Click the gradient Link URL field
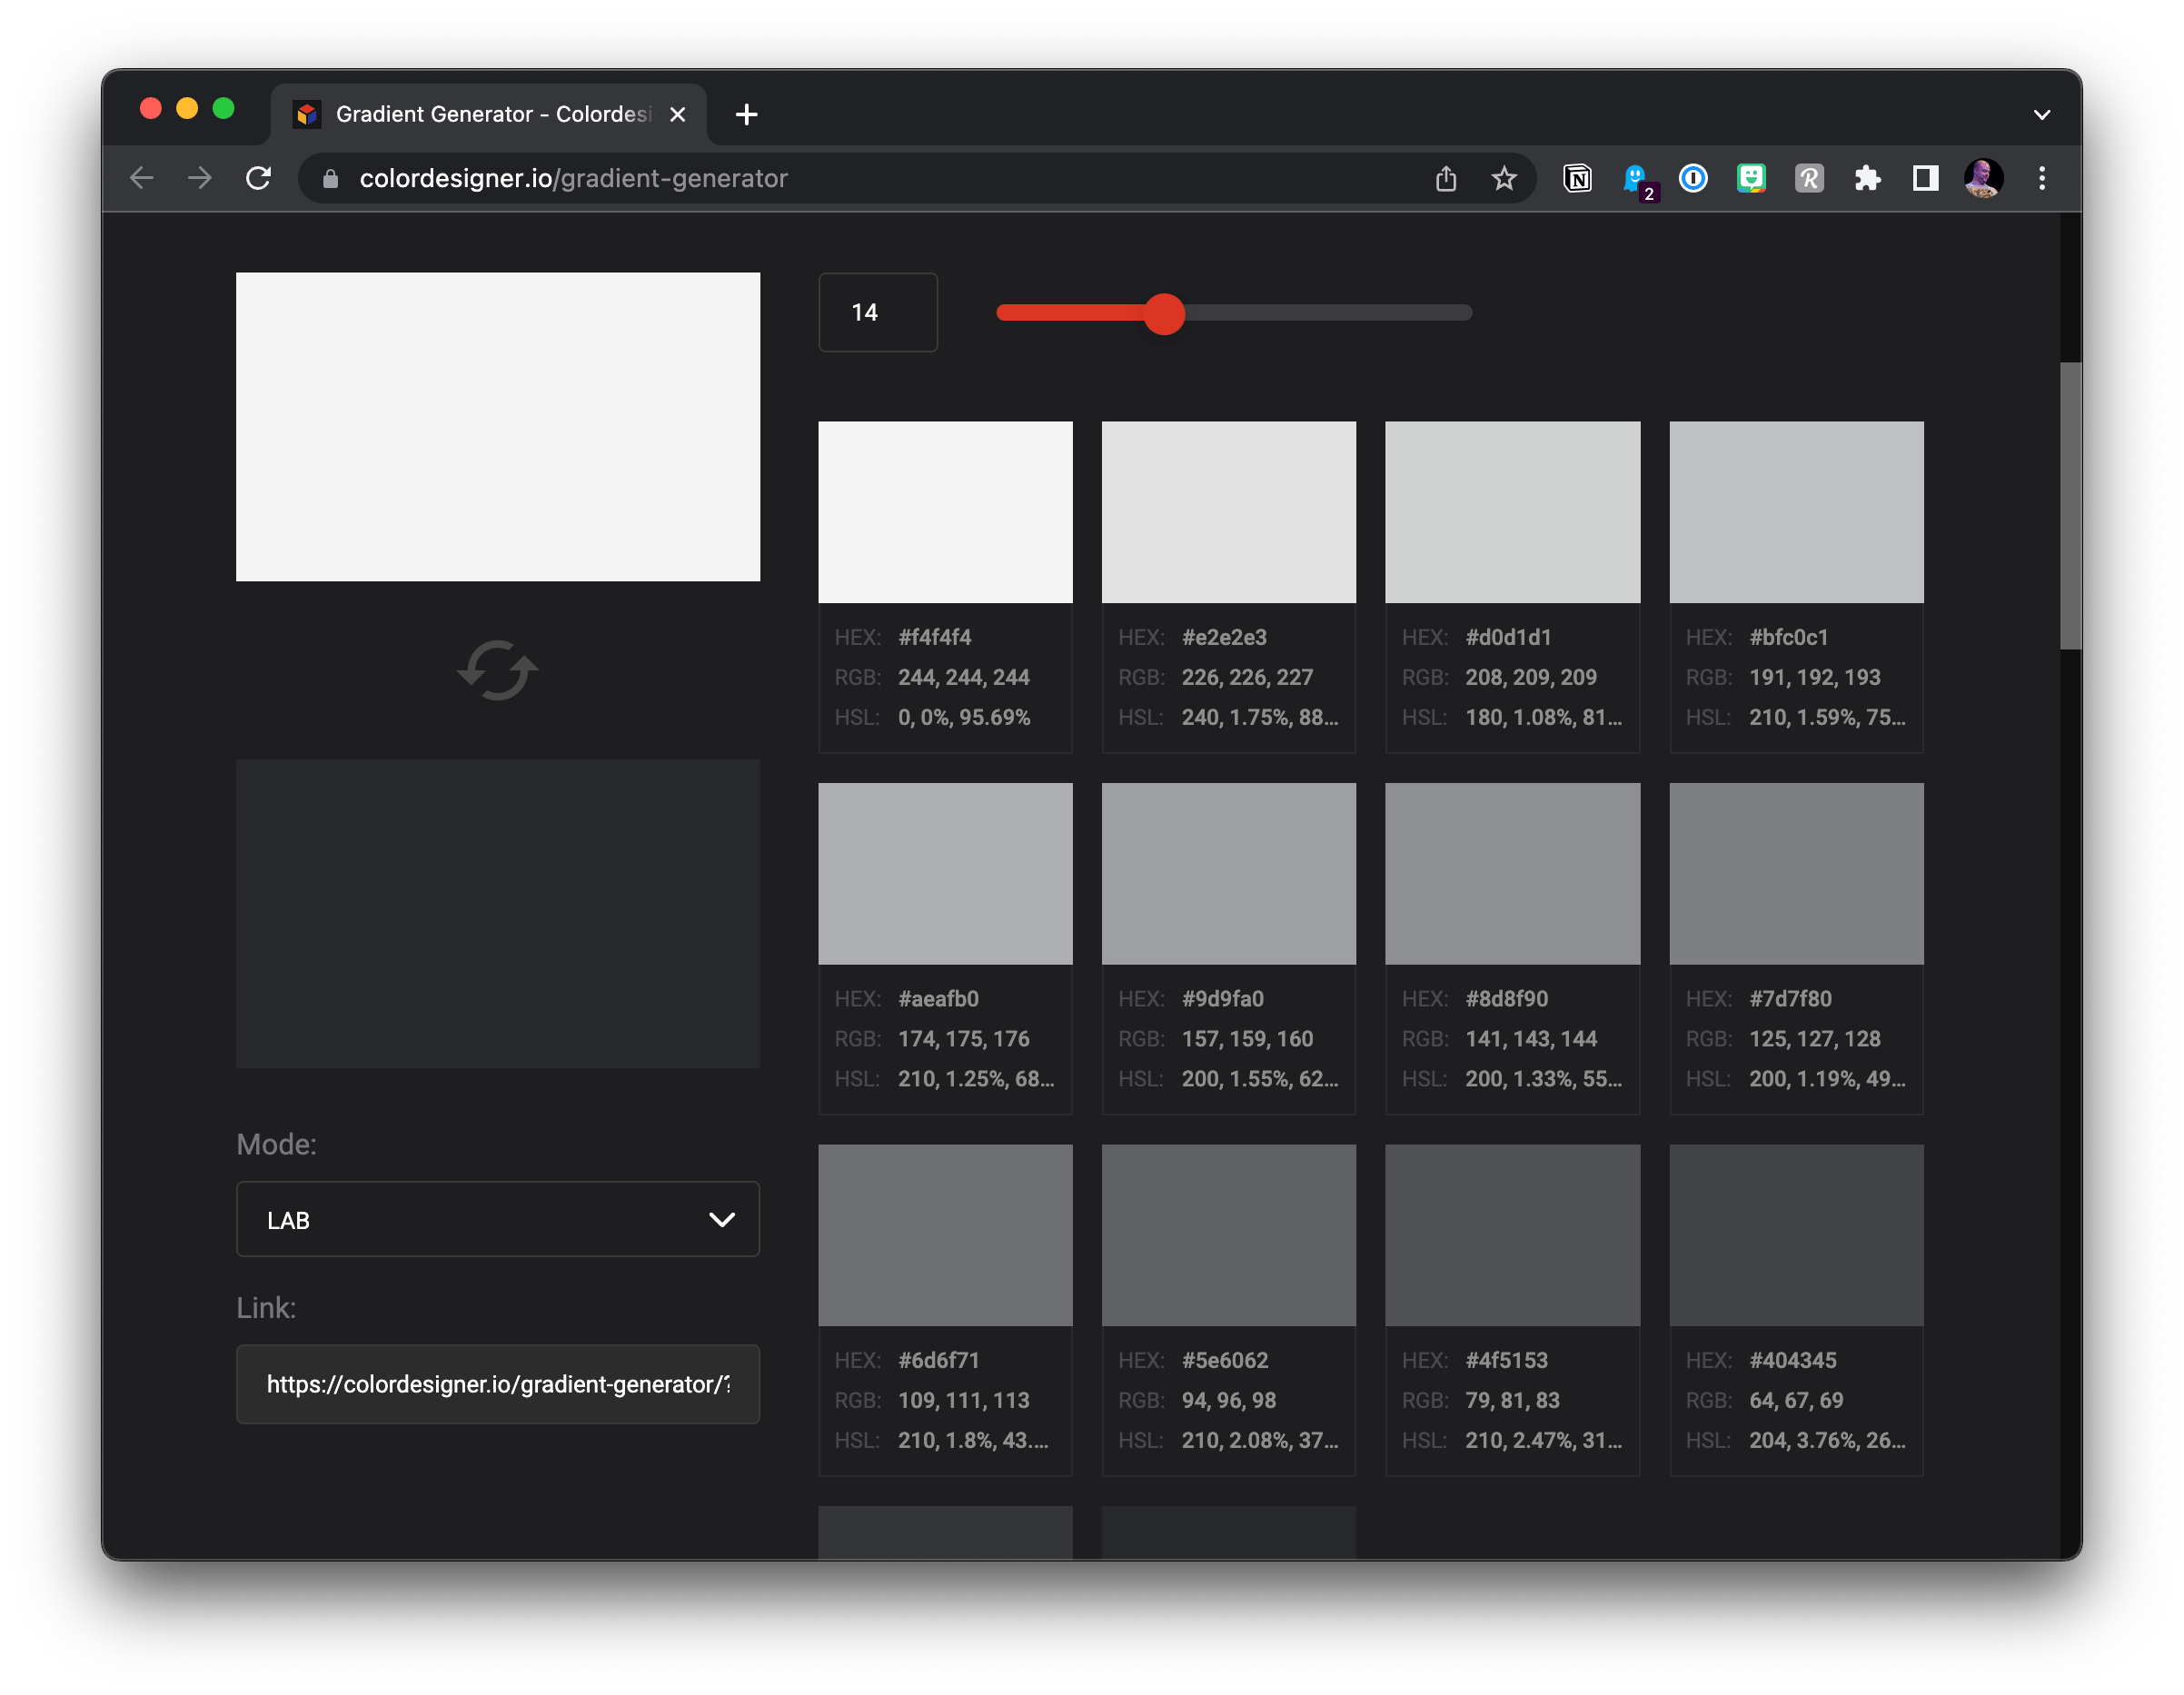 click(x=497, y=1384)
